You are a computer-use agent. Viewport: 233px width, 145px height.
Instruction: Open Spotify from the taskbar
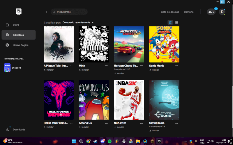pos(110,141)
